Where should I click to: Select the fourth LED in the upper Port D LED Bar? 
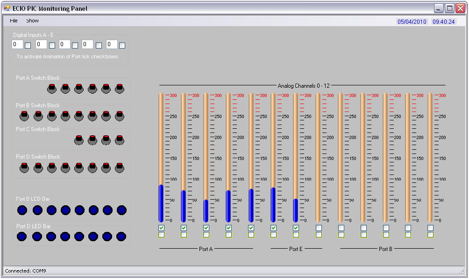(x=65, y=210)
